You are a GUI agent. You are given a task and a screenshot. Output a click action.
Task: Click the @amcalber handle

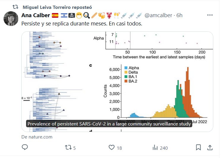pos(159,15)
